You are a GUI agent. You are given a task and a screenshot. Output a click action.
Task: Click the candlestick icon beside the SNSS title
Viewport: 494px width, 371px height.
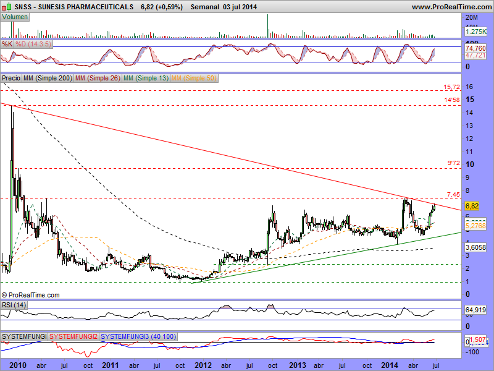pyautogui.click(x=7, y=6)
